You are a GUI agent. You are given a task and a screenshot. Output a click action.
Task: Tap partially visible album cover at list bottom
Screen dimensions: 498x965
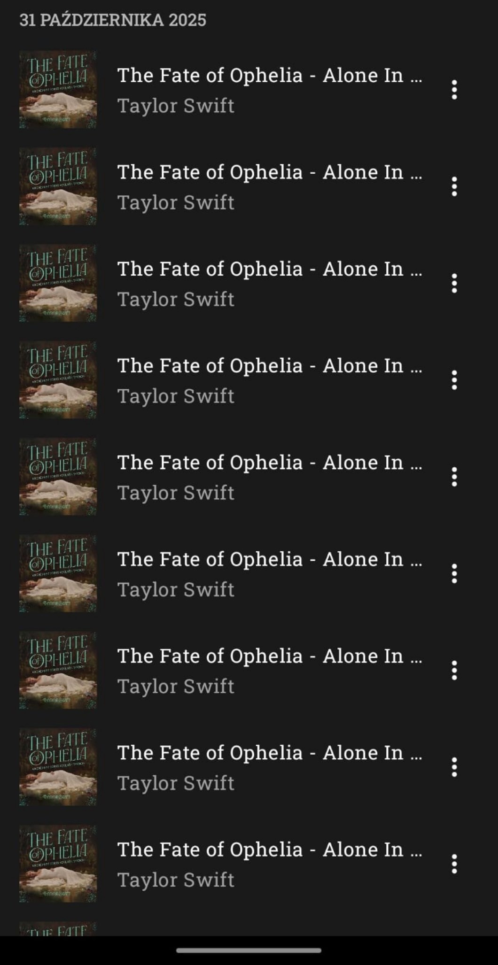58,929
